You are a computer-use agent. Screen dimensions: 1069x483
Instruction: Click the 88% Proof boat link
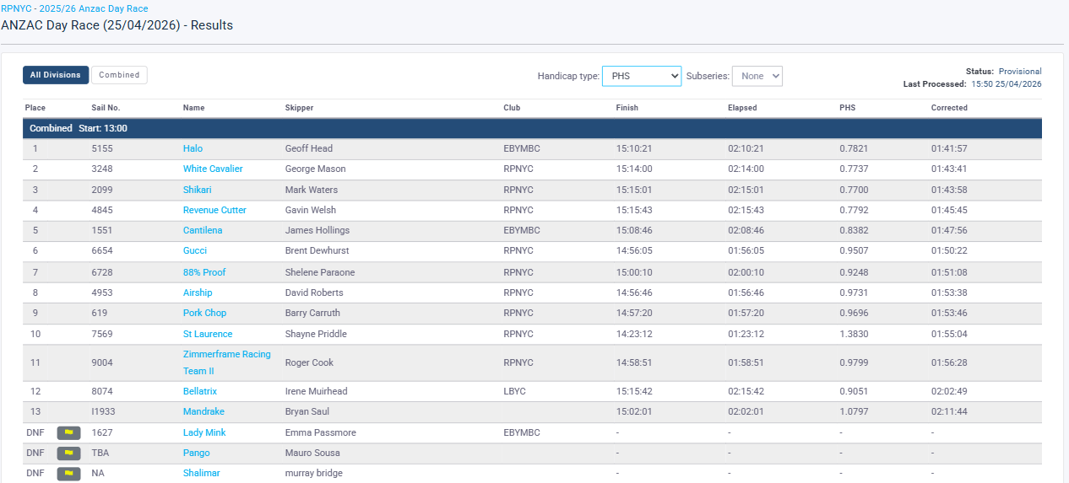tap(204, 272)
